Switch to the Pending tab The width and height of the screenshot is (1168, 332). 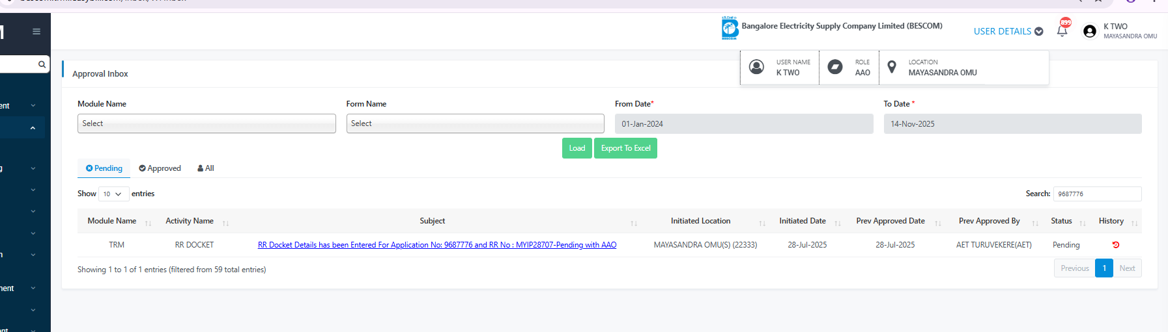104,168
